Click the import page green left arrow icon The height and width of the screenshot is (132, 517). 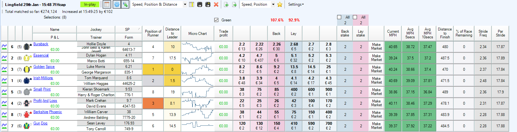(x=226, y=4)
